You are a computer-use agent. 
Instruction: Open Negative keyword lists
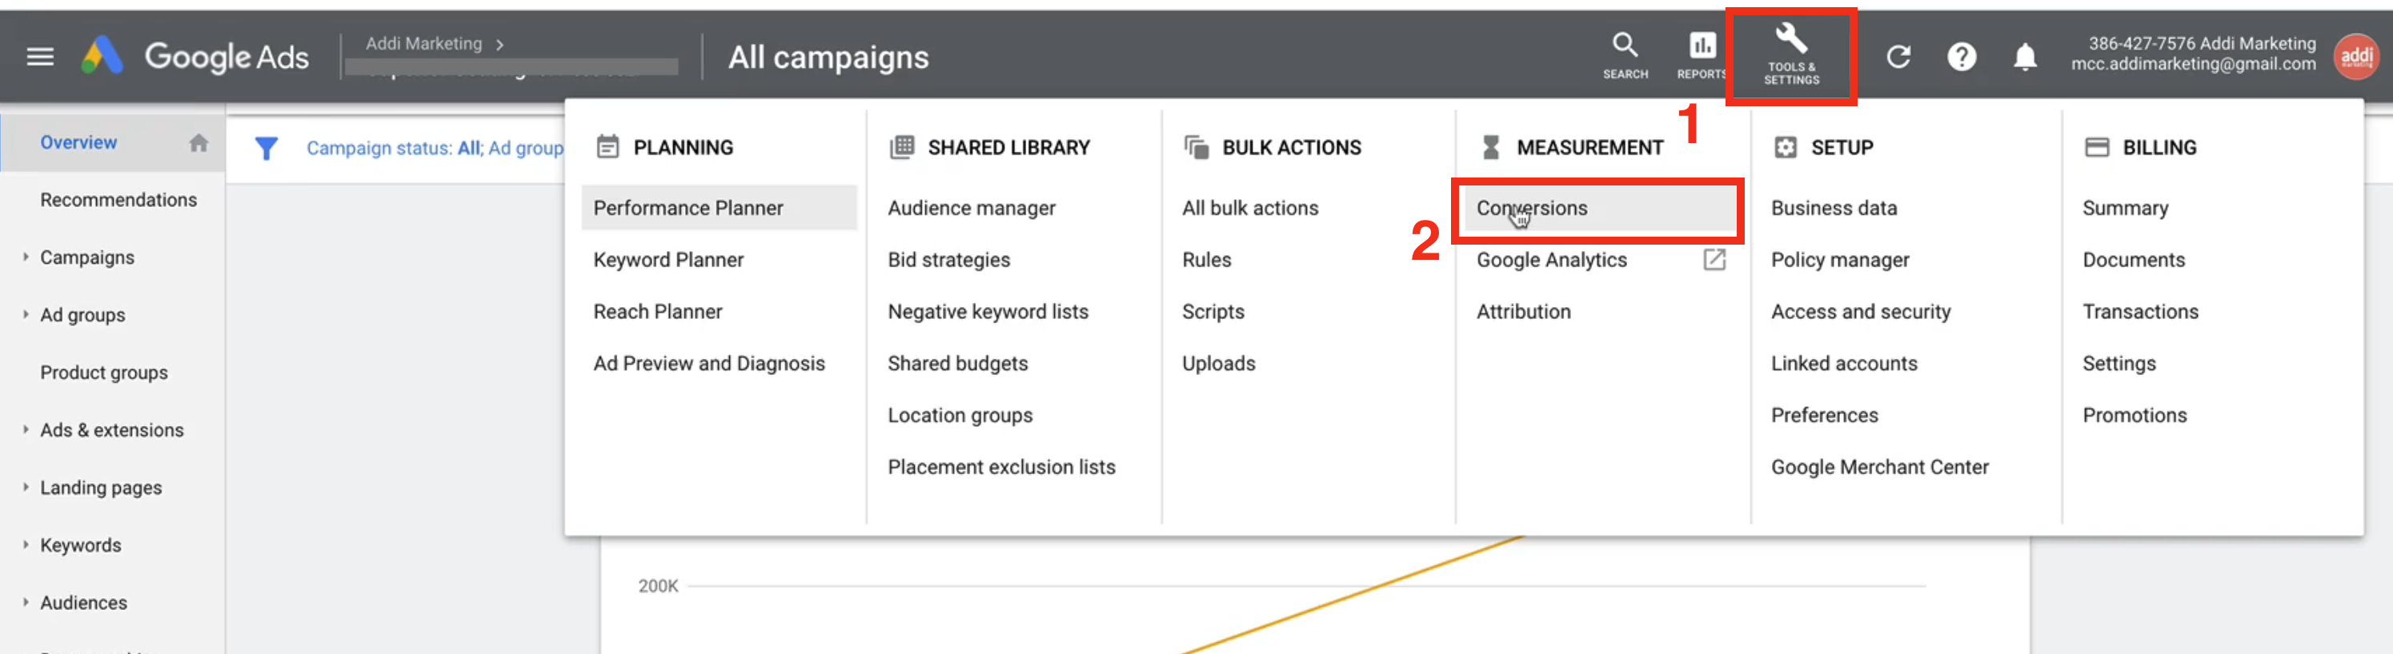[x=988, y=312]
